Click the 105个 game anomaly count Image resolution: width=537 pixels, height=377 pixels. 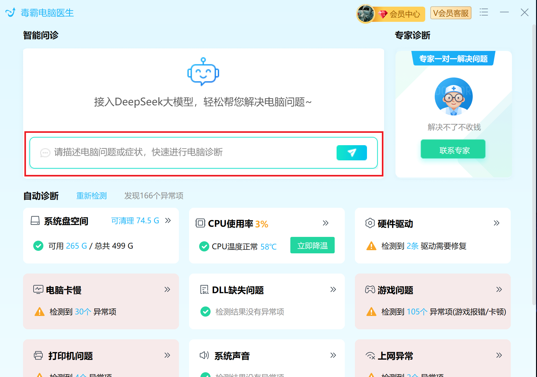pyautogui.click(x=417, y=312)
